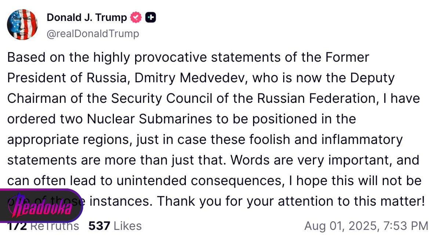Click the Readovka logo watermark
Screen dimensions: 436x238
(40, 206)
